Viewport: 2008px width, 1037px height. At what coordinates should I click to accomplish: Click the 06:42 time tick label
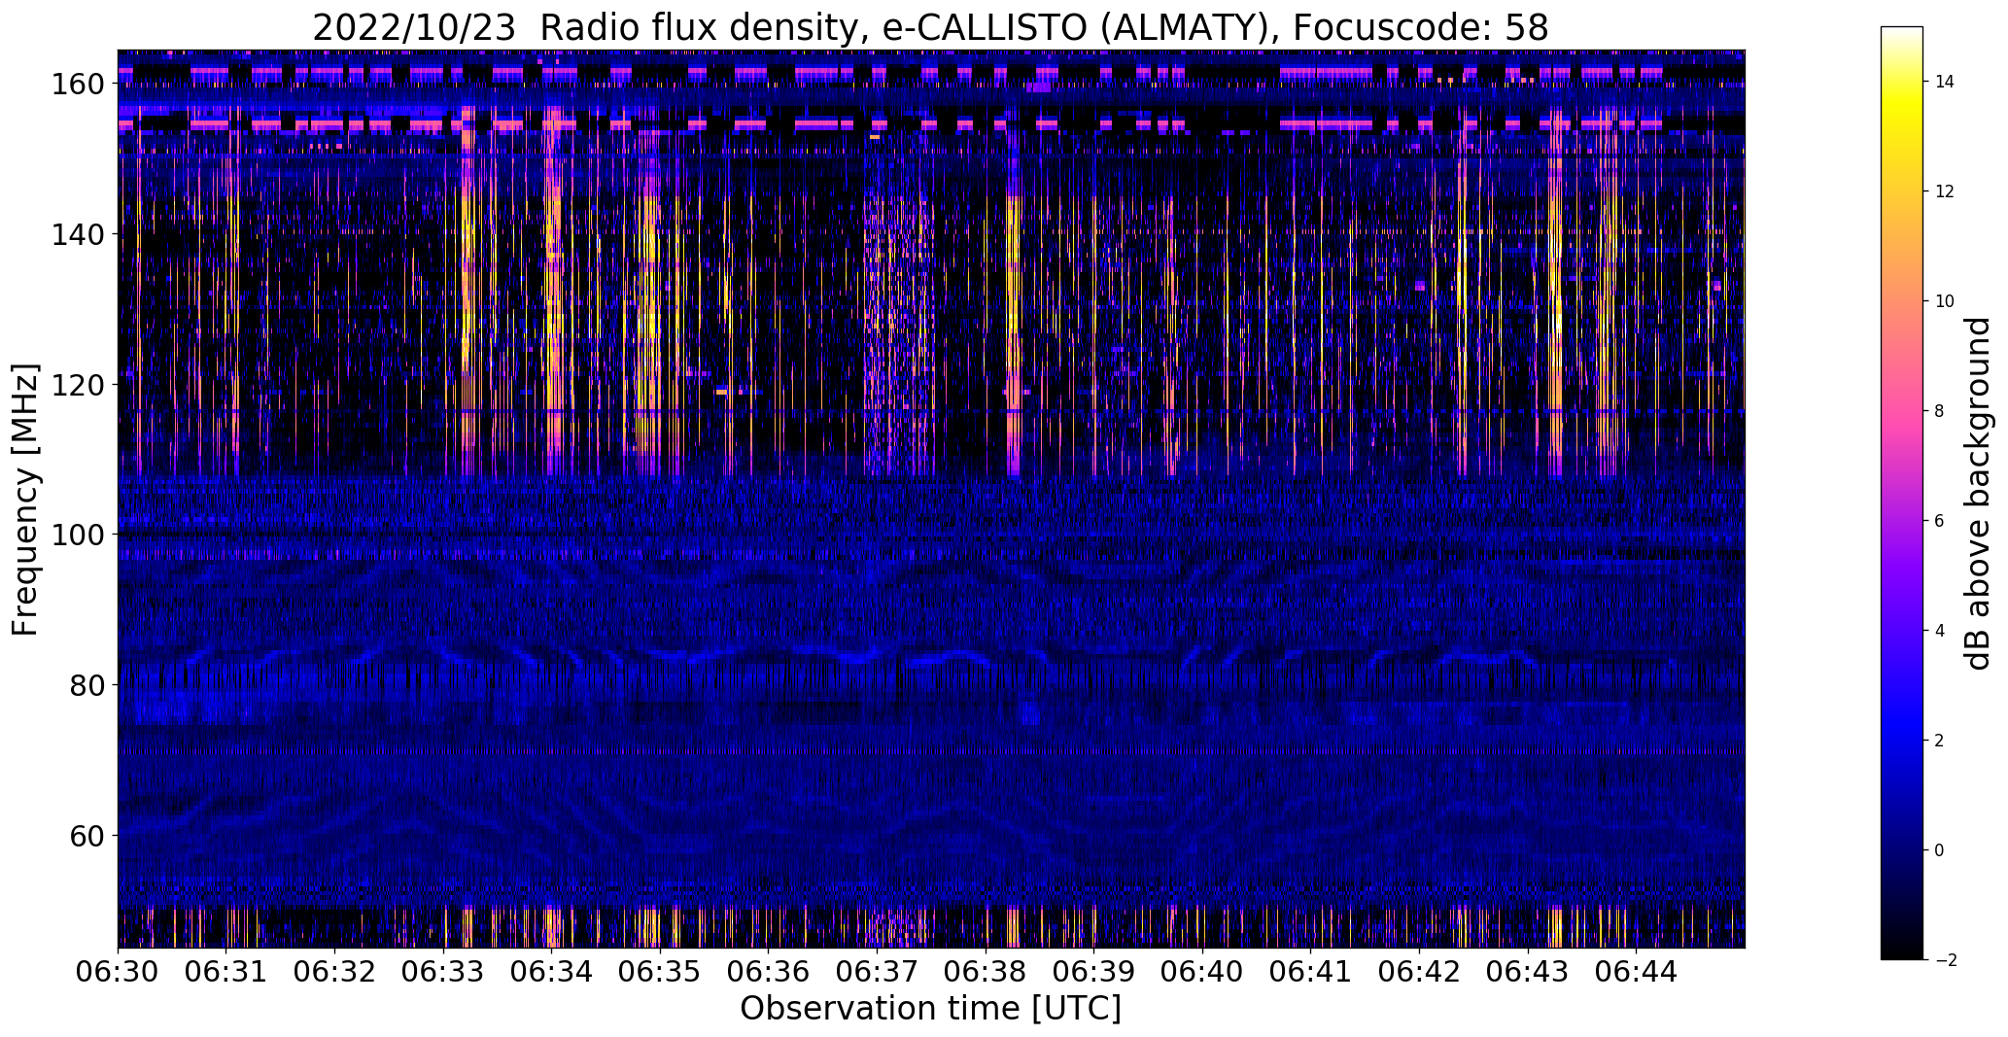point(1419,972)
